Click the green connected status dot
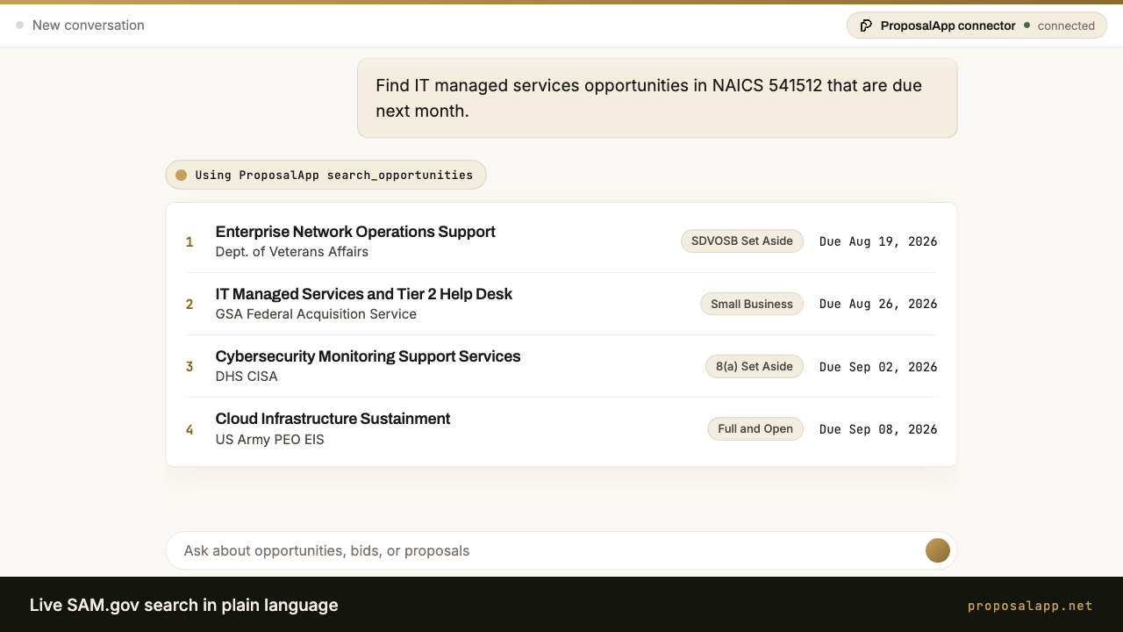 tap(1026, 25)
